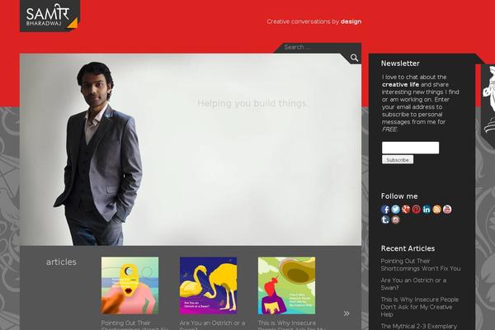Screen dimensions: 495x330
Task: Open the insecure people article thumbnail
Action: point(286,285)
